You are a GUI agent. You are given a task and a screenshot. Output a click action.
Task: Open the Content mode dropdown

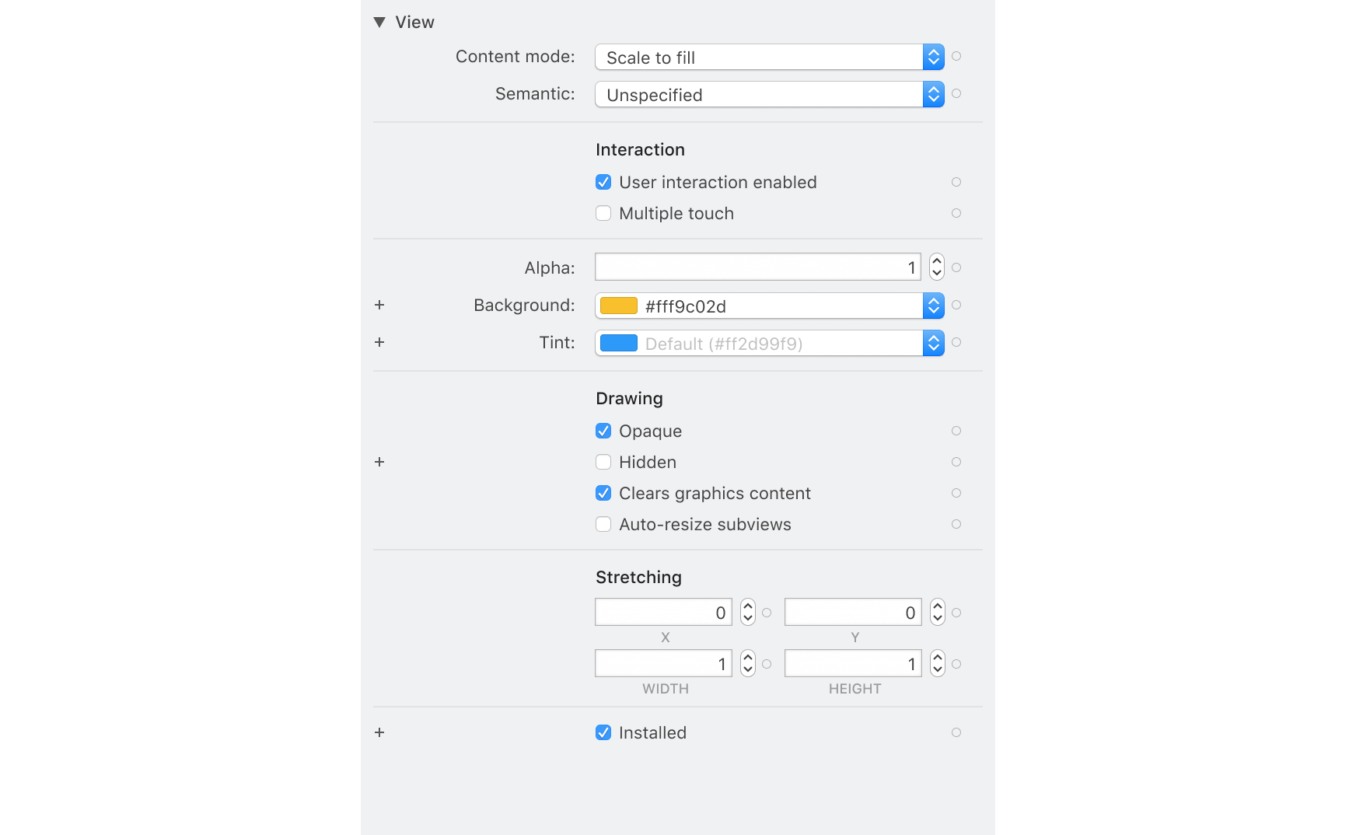click(x=932, y=57)
